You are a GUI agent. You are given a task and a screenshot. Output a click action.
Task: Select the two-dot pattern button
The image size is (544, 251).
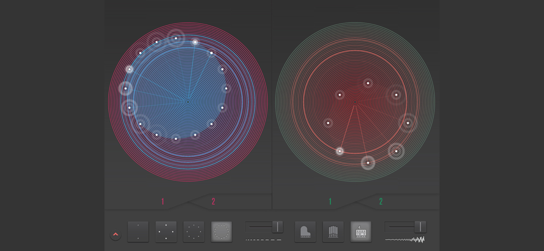pyautogui.click(x=138, y=231)
